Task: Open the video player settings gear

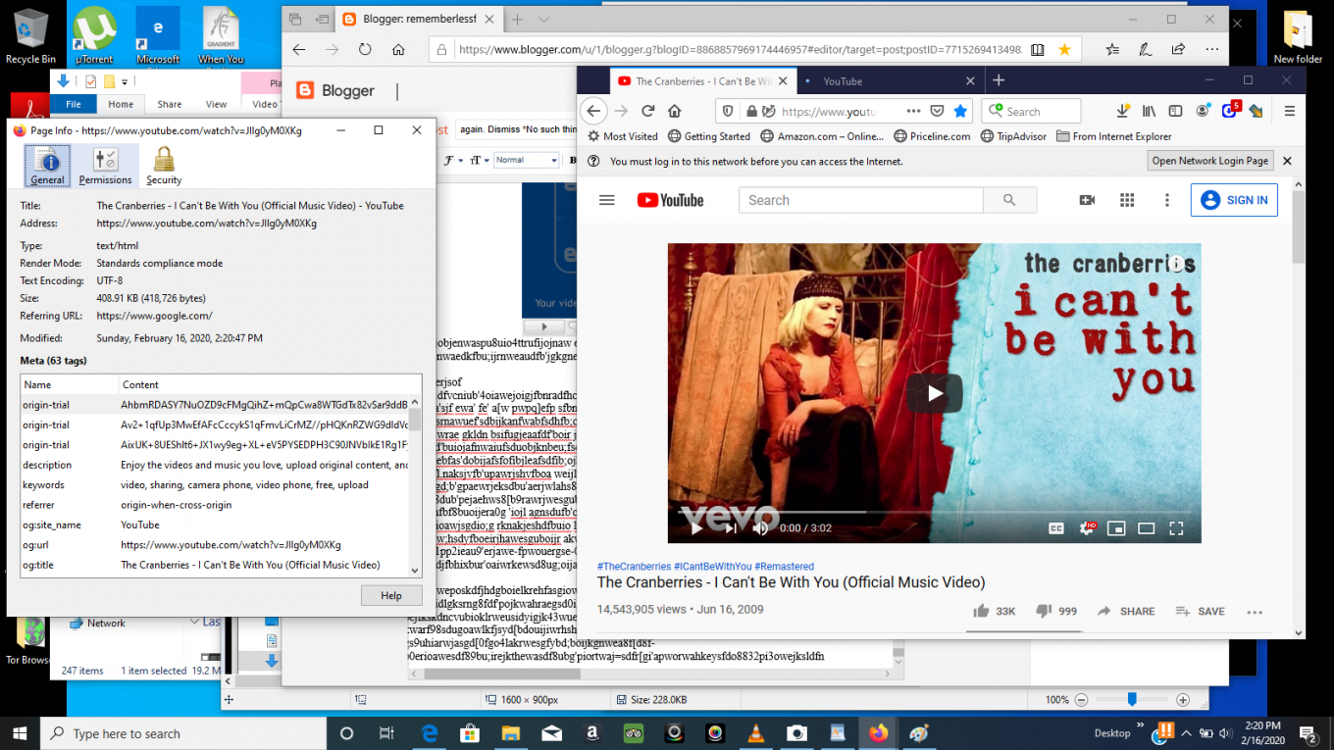Action: (x=1087, y=528)
